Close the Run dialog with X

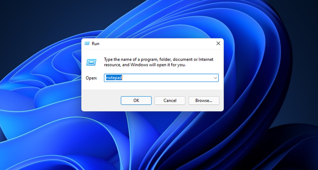pos(218,43)
